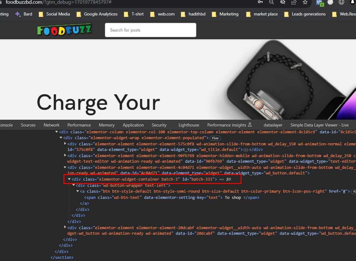Open the Lighthouse tab

click(x=189, y=125)
